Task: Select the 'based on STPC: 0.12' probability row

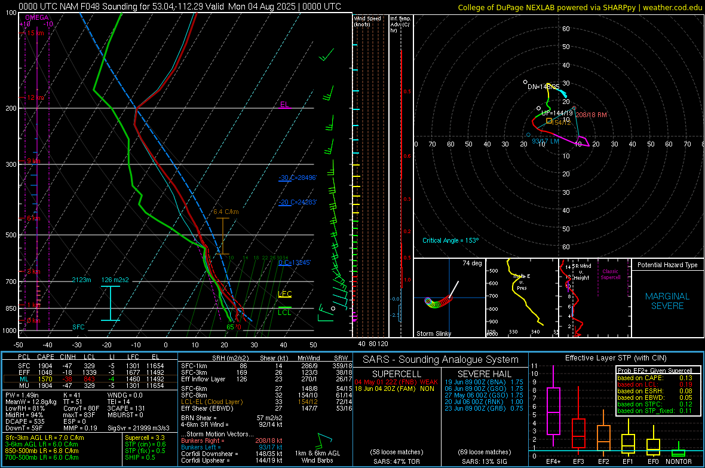Action: [654, 404]
